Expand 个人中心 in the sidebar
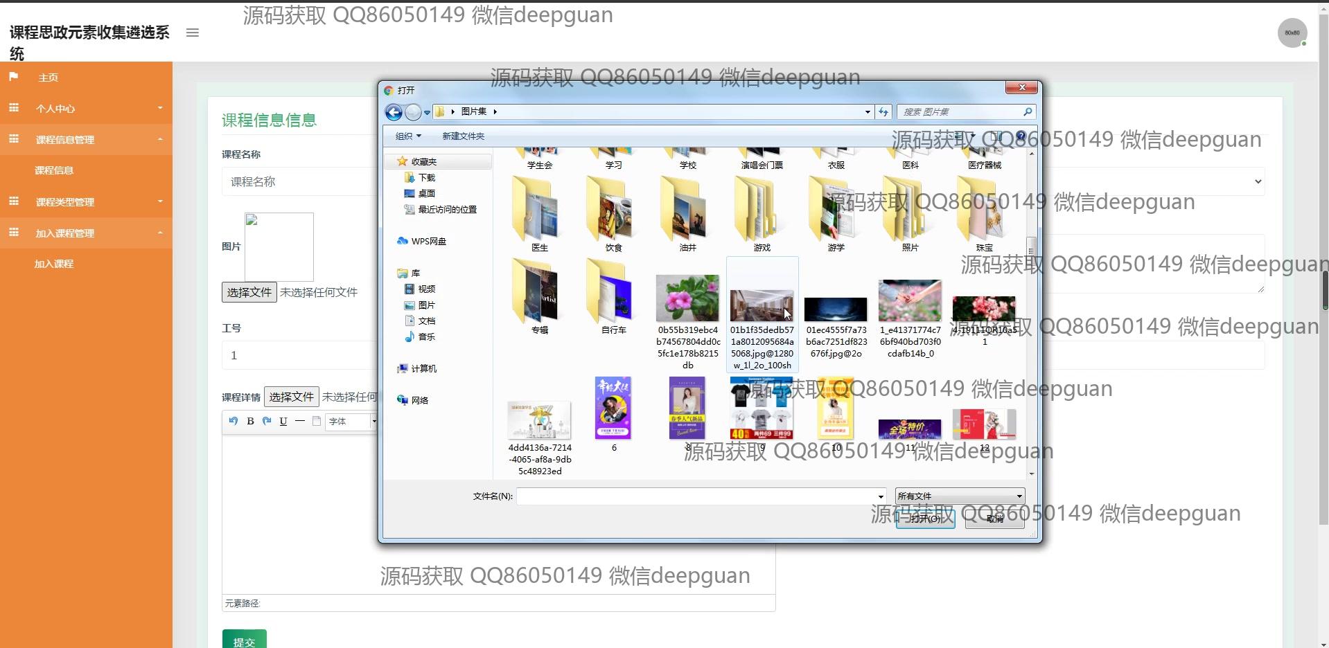Screen dimensions: 1329x648 [86, 109]
